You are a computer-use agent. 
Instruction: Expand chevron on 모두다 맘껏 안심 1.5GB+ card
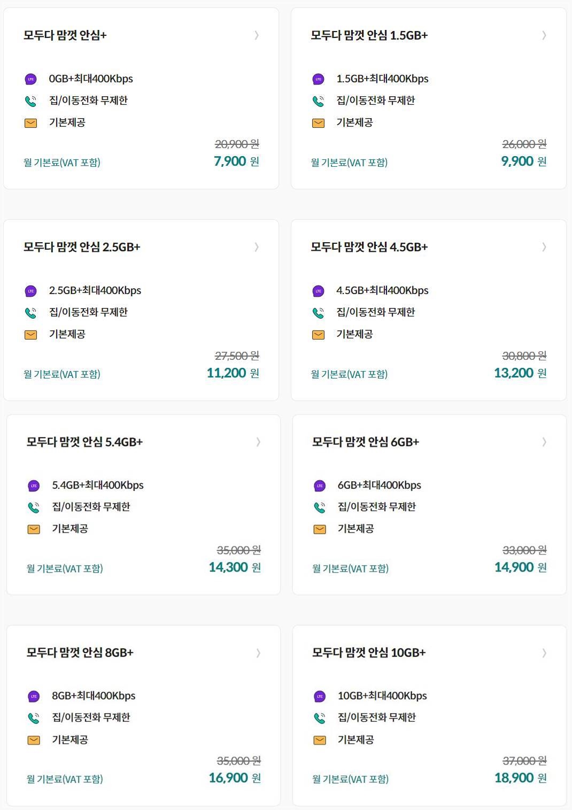[544, 35]
